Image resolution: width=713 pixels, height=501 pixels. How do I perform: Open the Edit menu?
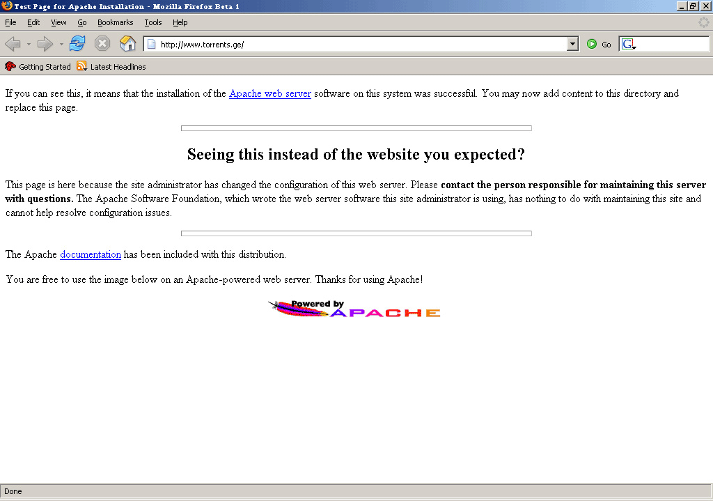(x=33, y=22)
